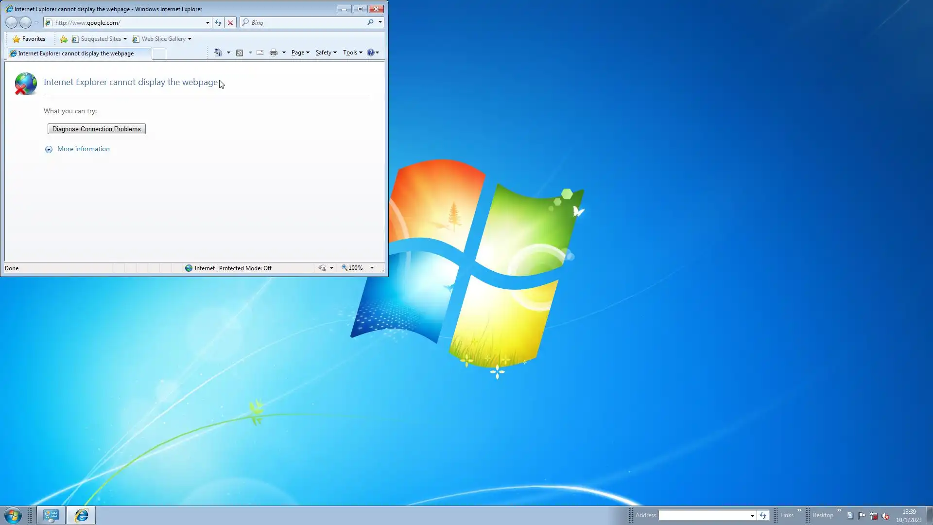Screen dimensions: 933x525
Task: Open Internet Explorer from the taskbar
Action: (x=81, y=515)
